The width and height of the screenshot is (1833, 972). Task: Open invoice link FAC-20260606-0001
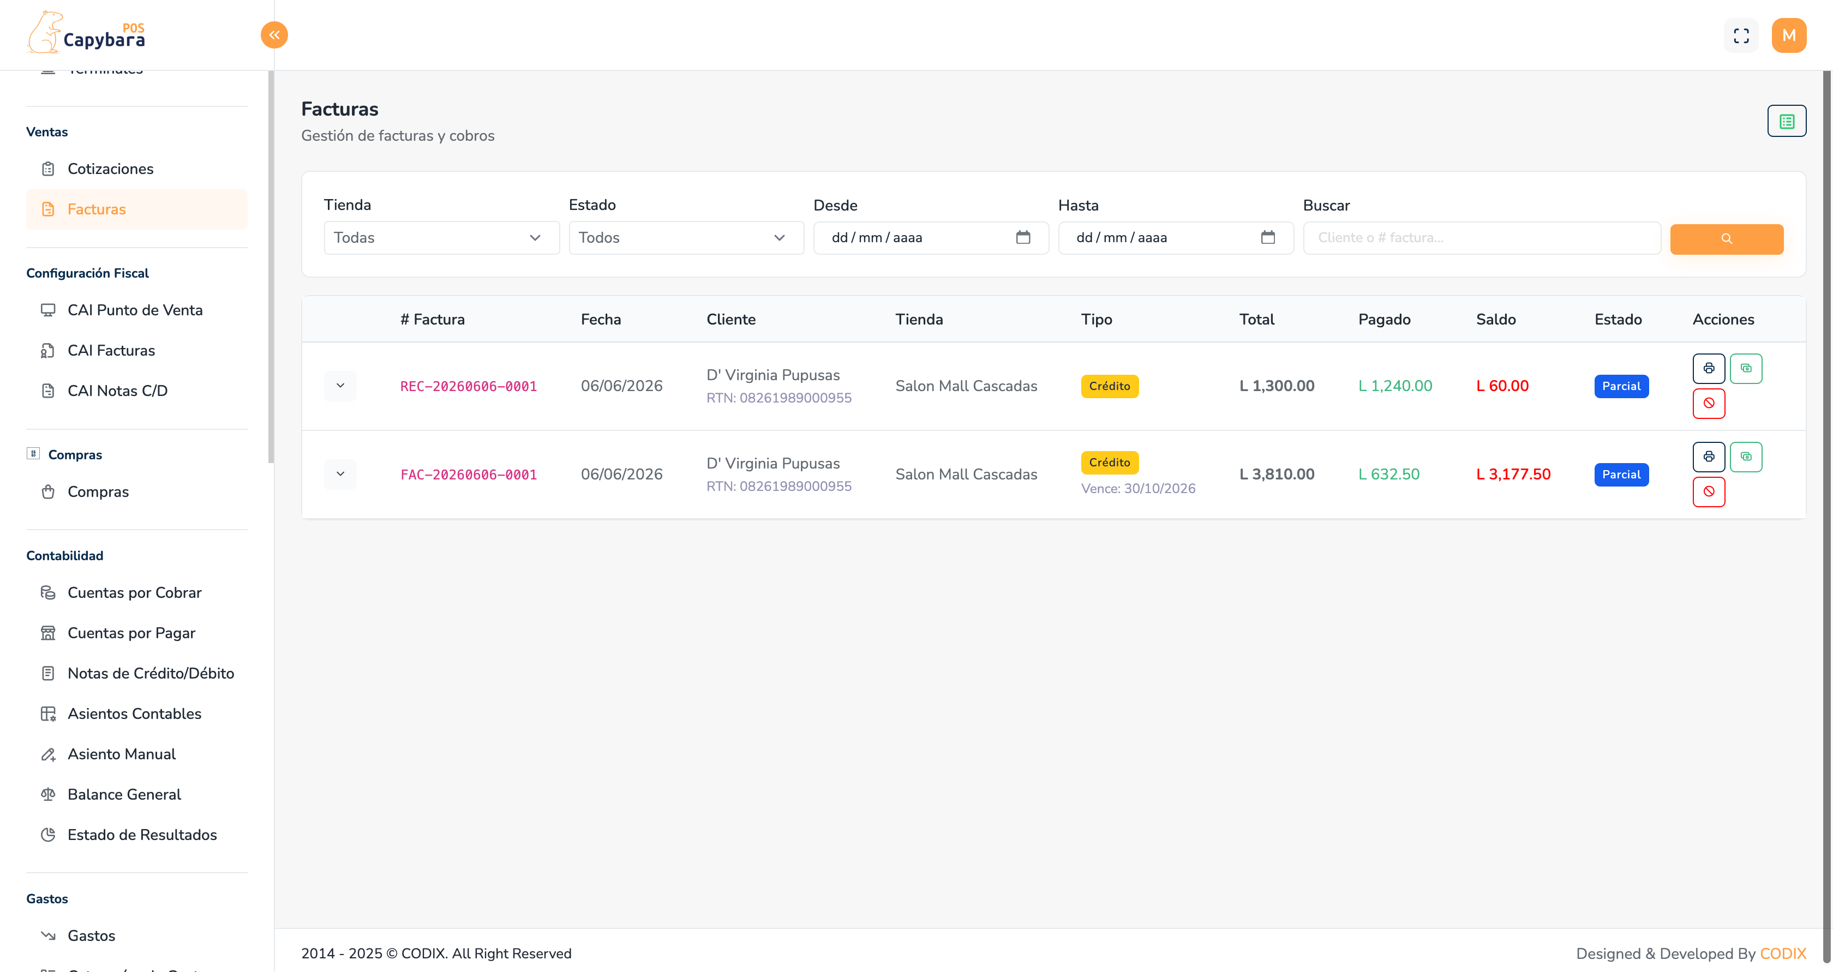(468, 475)
